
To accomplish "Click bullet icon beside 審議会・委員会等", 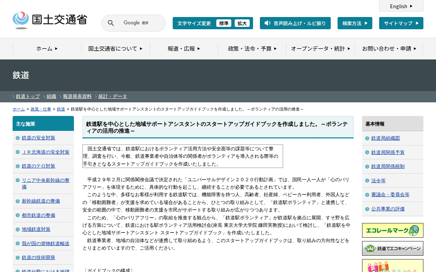I will [367, 195].
